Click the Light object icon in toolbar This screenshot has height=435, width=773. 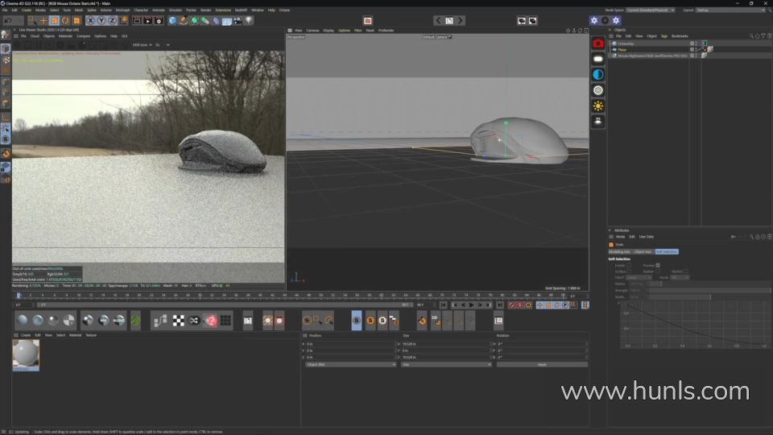click(x=249, y=20)
